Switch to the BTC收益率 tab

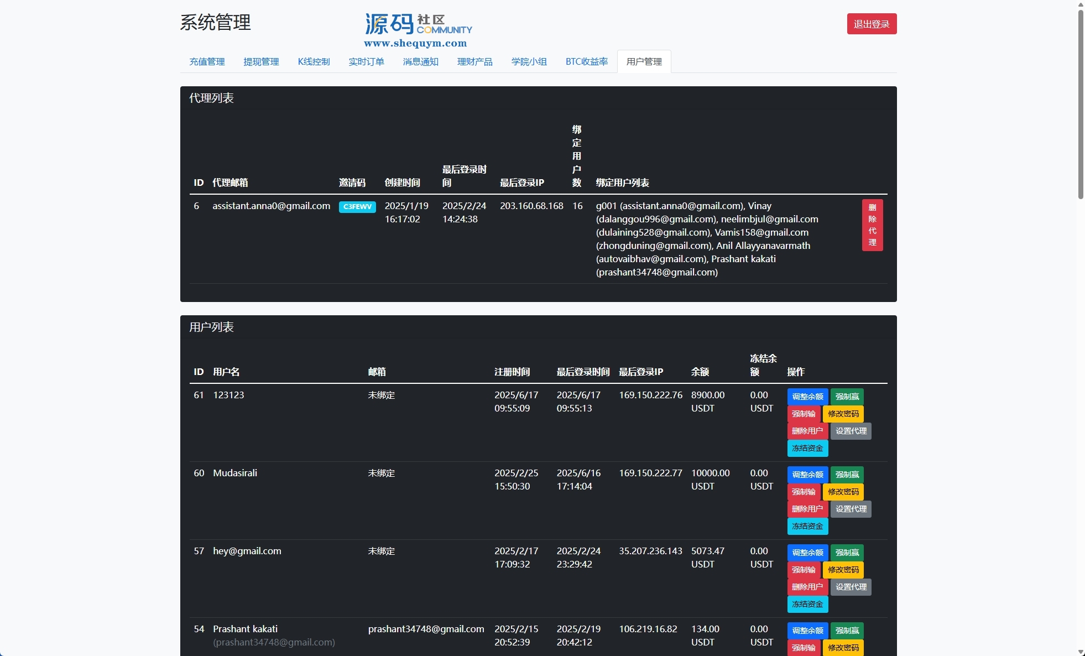pos(586,61)
